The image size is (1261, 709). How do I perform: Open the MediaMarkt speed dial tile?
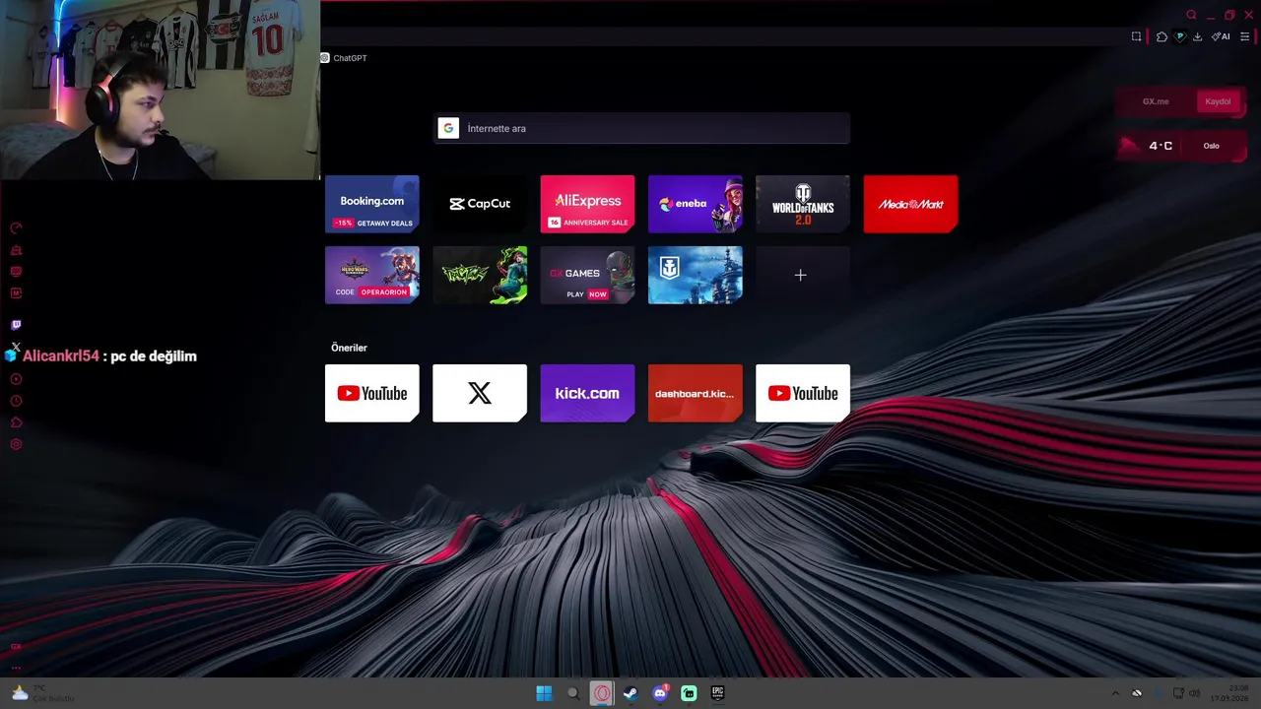910,204
